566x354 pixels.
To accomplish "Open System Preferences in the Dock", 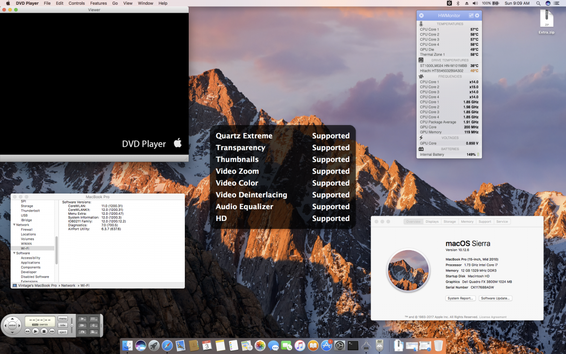I will coord(340,346).
